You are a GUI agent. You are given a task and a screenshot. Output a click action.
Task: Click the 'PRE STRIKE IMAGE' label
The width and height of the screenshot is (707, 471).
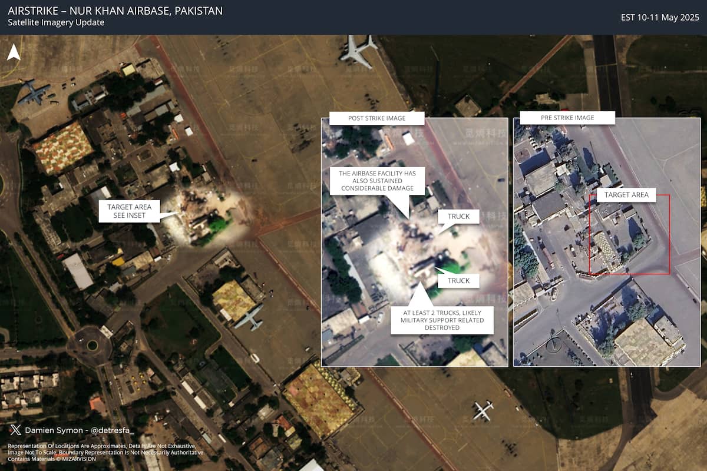(x=567, y=118)
